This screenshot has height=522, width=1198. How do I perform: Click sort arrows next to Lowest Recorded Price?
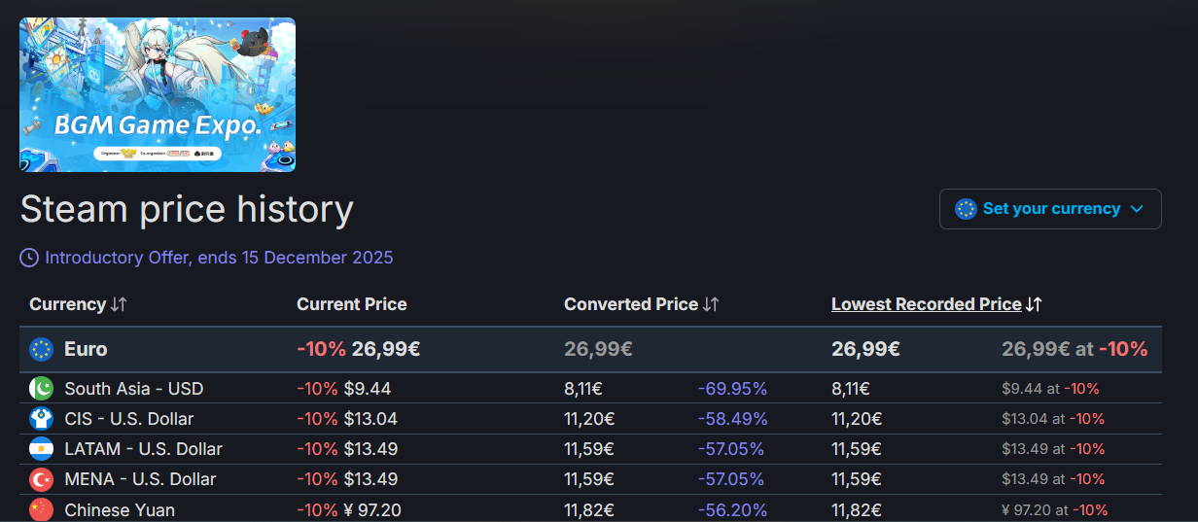pyautogui.click(x=1034, y=304)
